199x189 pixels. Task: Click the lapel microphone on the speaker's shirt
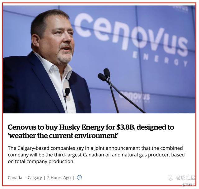coord(67,92)
